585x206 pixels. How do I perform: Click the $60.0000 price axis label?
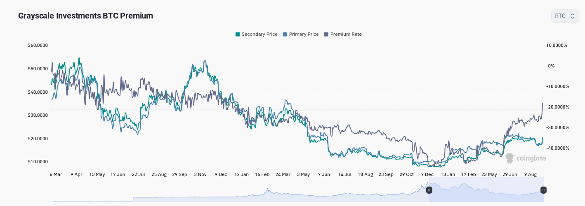38,45
